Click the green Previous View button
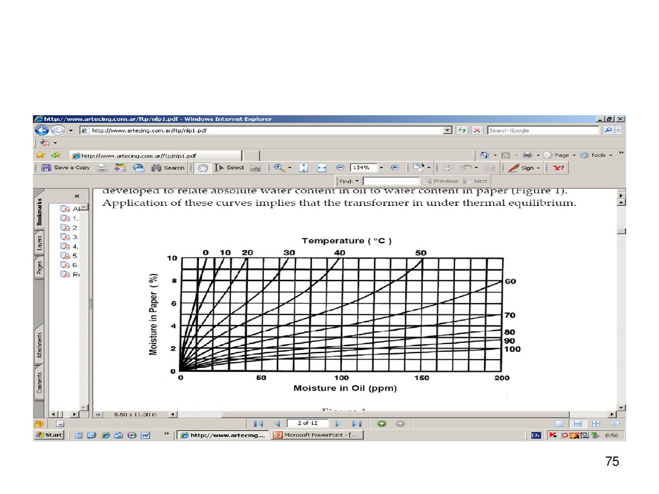659x494 pixels. pos(382,424)
